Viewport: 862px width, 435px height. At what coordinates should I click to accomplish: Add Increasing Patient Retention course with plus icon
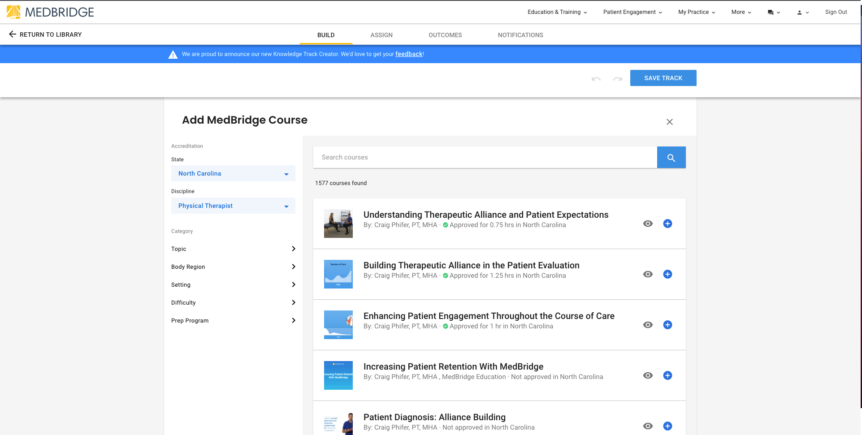pyautogui.click(x=667, y=375)
